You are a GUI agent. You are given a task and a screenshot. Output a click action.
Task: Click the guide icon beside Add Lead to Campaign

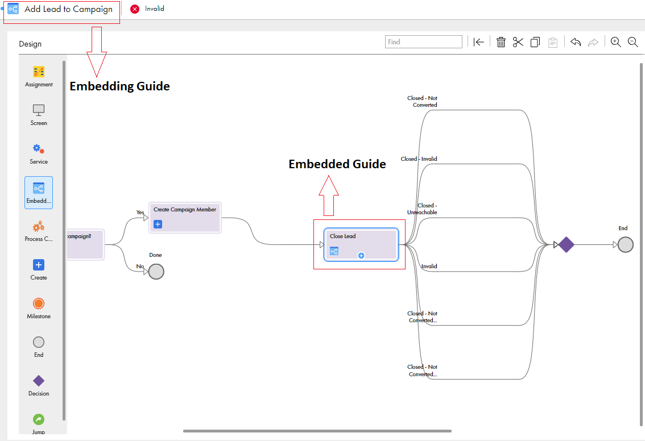point(13,9)
